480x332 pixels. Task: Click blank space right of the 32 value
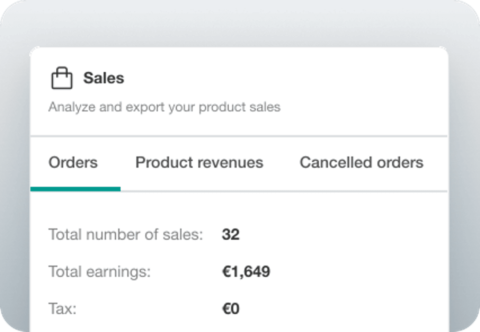(x=328, y=234)
